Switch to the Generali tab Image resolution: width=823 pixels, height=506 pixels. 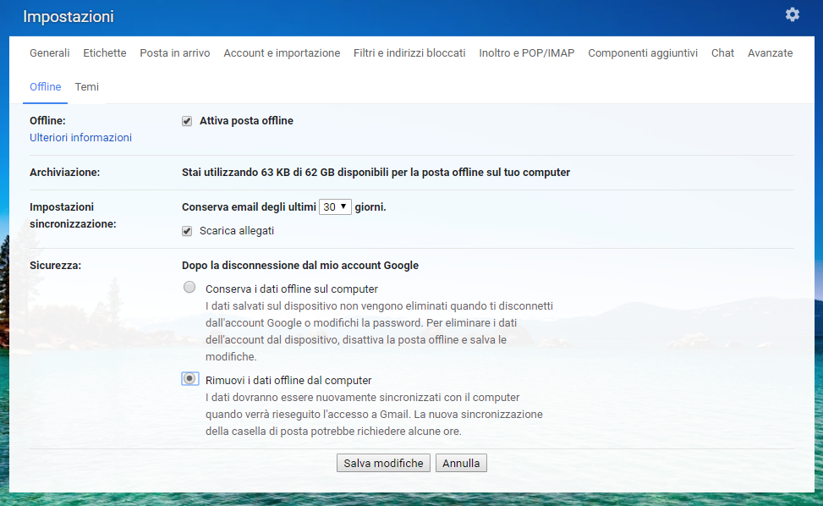point(49,53)
